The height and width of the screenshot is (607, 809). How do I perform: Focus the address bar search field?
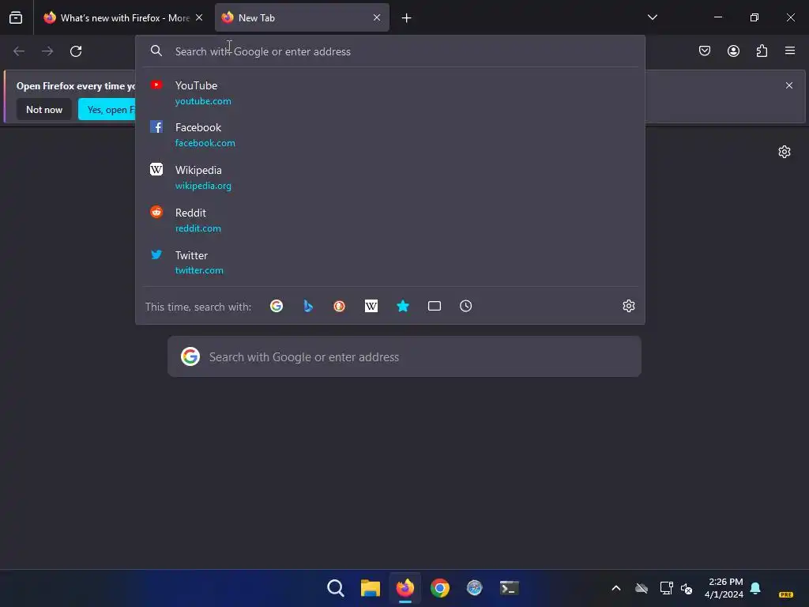point(390,51)
